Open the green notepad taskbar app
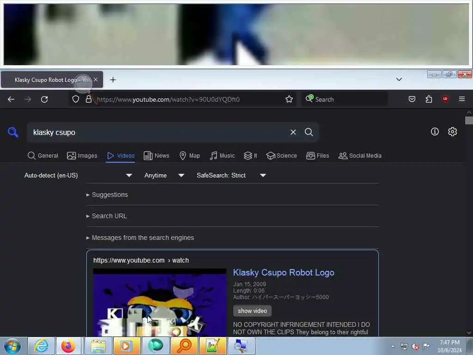 [212, 346]
